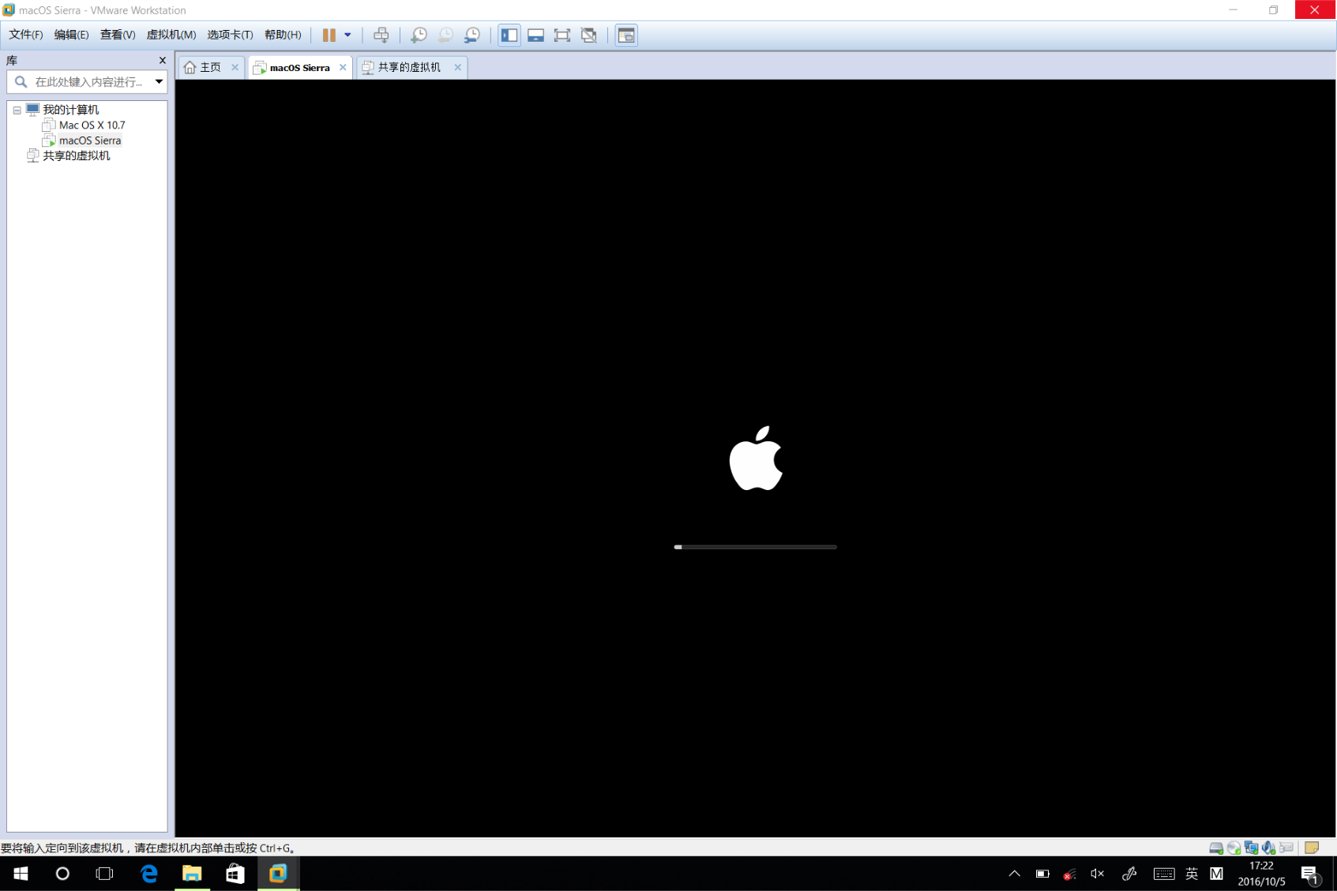
Task: Open the message log note icon
Action: coord(1312,848)
